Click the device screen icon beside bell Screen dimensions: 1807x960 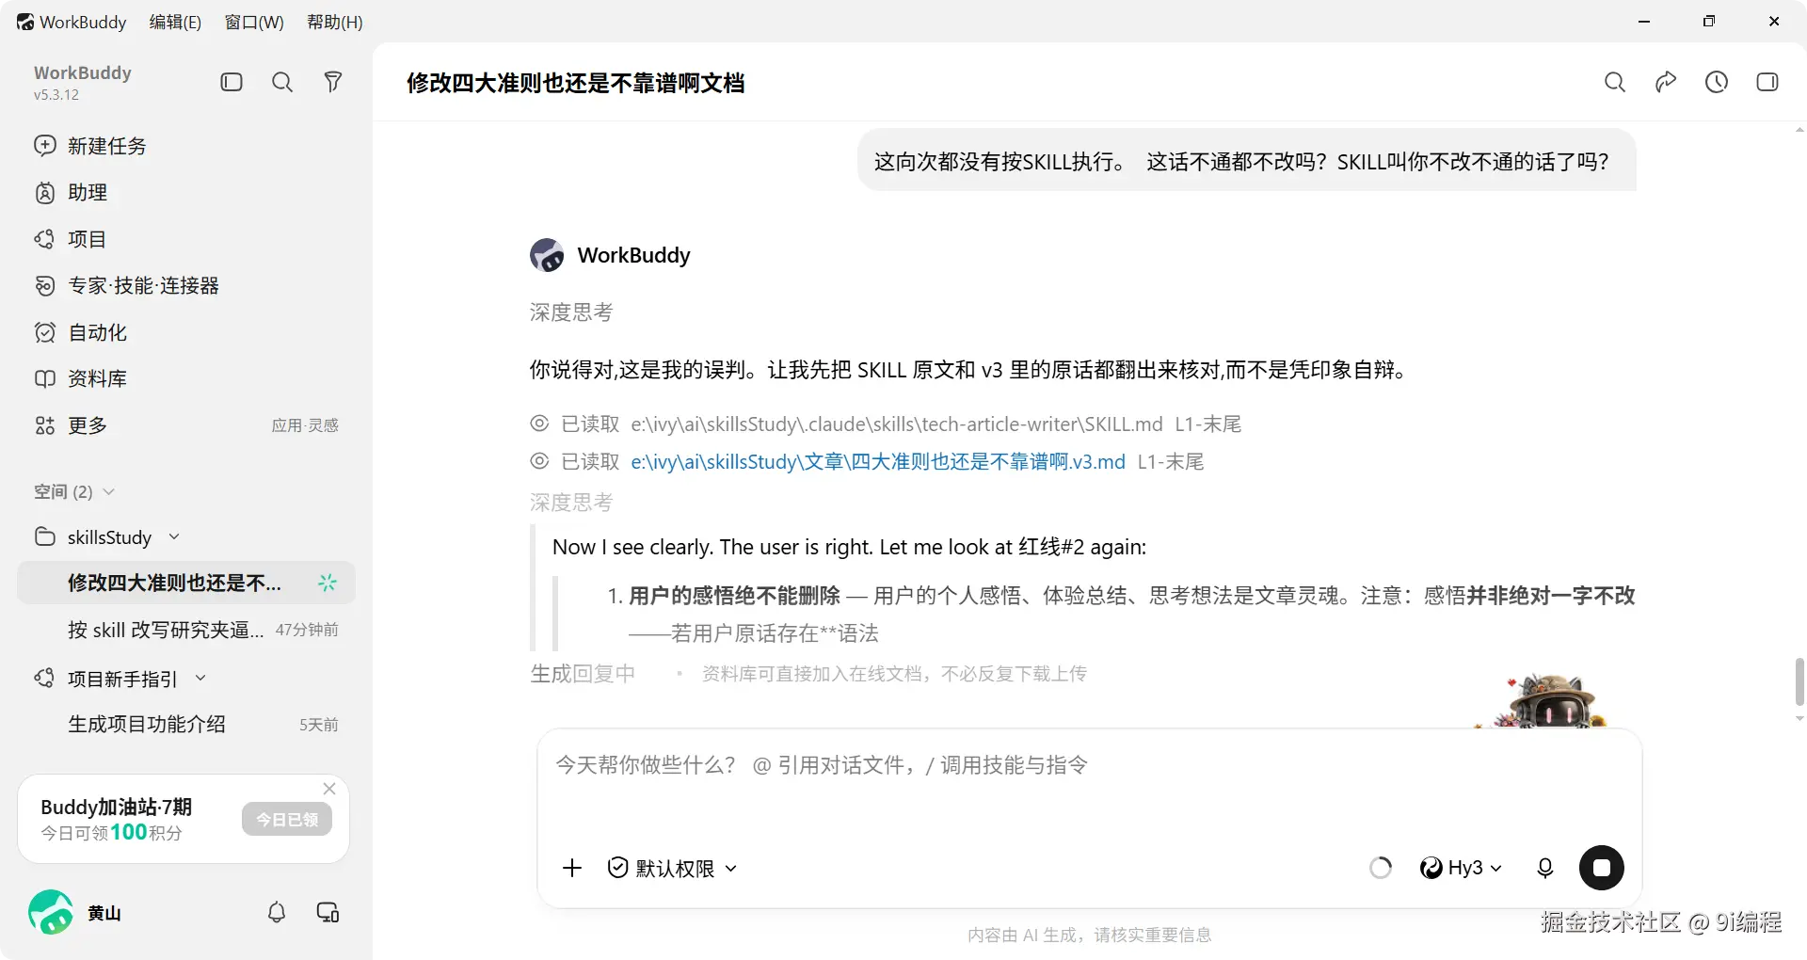[x=328, y=912]
